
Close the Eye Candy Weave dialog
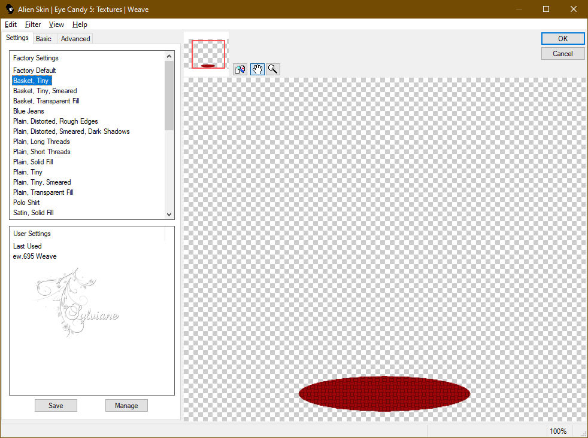574,9
